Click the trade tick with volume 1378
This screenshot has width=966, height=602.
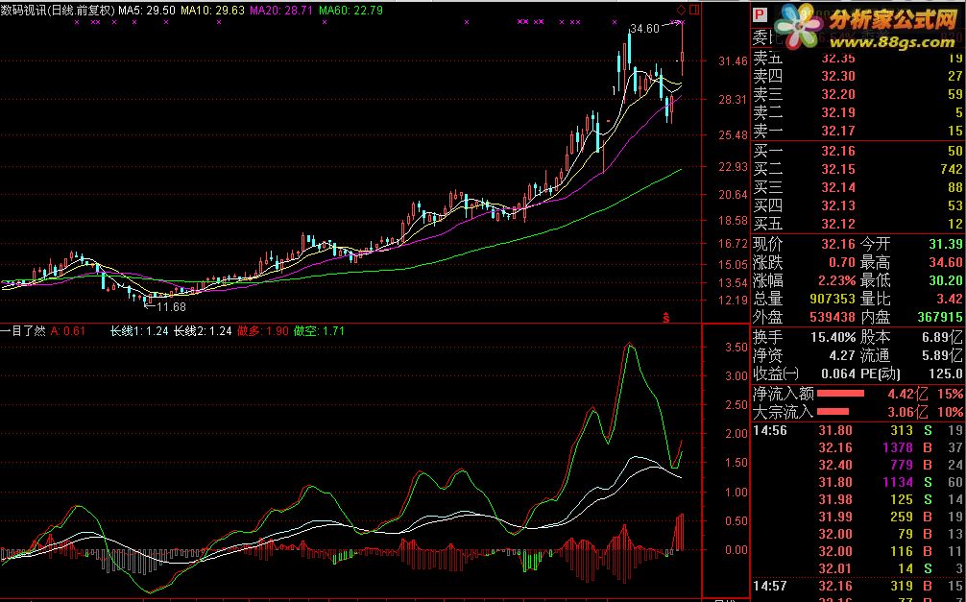point(857,448)
